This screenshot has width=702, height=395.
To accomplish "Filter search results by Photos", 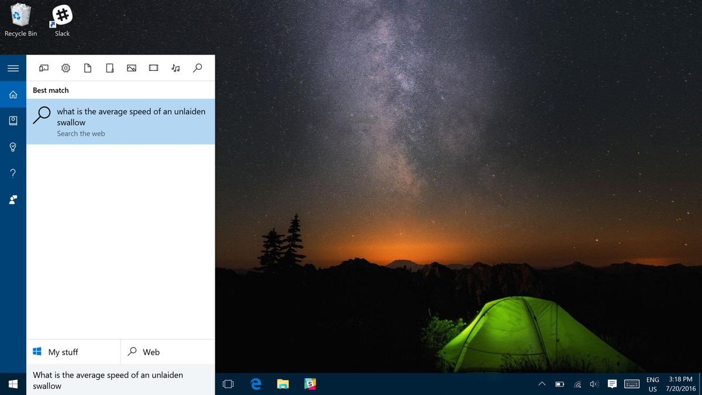I will tap(132, 67).
